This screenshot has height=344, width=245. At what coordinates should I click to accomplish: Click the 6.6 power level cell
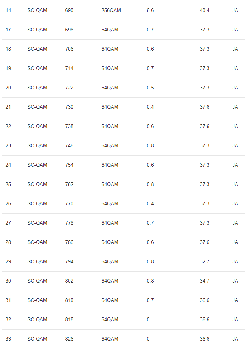point(150,10)
